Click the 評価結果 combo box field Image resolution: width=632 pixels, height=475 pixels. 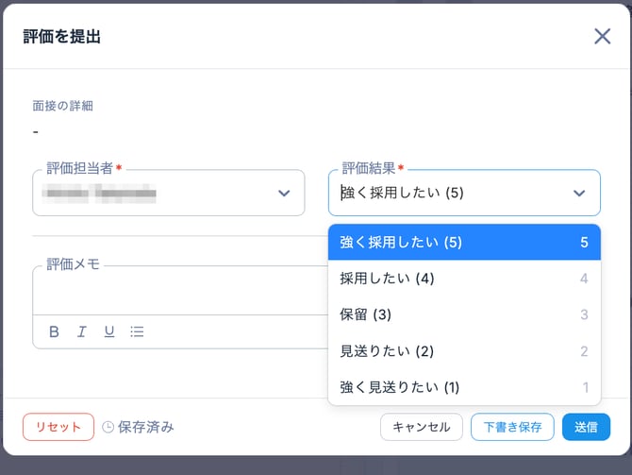tap(451, 194)
